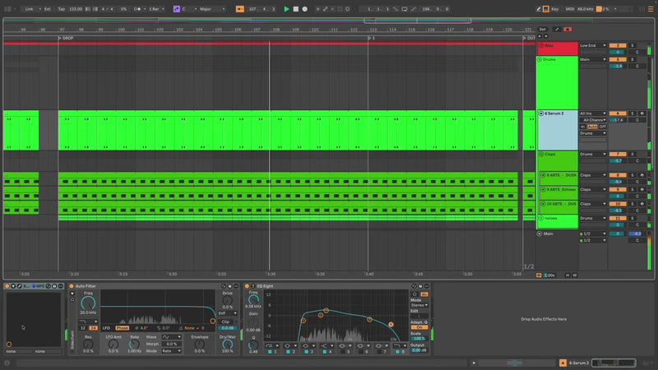Click the Key map mode button
This screenshot has height=370, width=658.
point(554,9)
